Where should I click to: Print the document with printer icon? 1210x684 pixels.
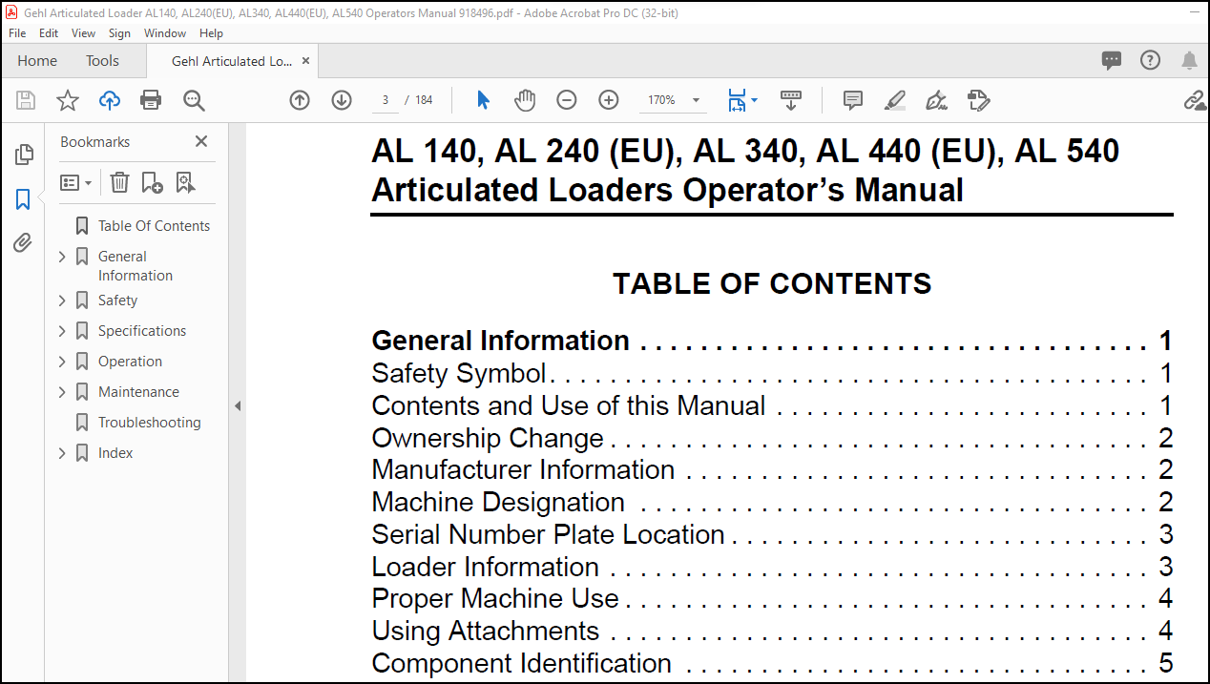[x=151, y=100]
